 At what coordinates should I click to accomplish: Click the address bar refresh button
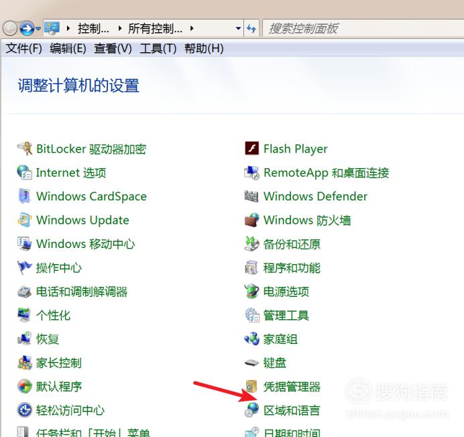click(251, 28)
